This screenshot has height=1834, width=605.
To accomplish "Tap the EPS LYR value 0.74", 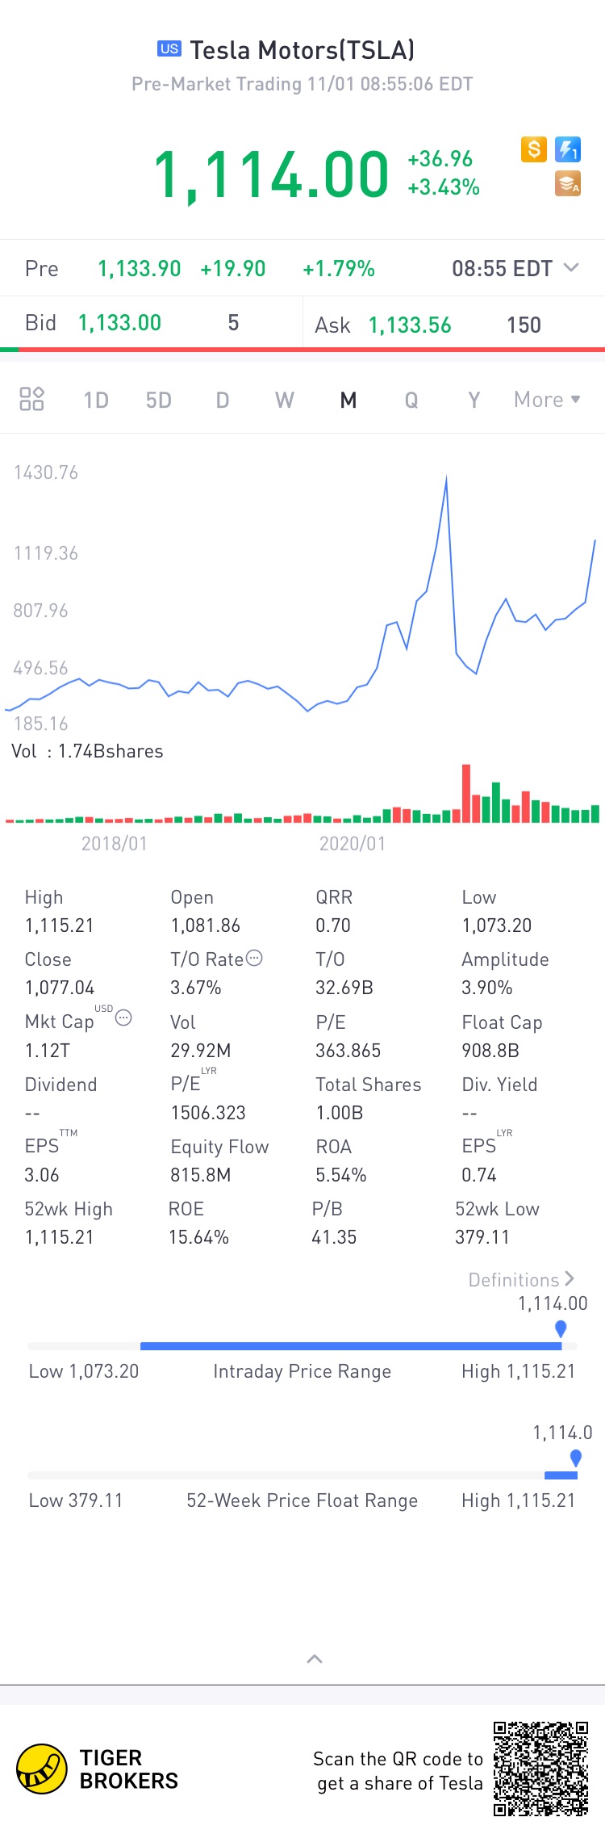I will pos(479,1174).
